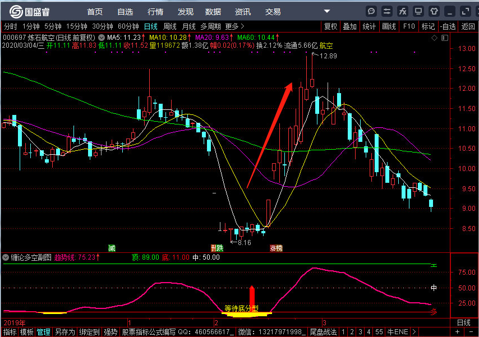Open F10 company info
The width and height of the screenshot is (479, 337).
click(409, 26)
